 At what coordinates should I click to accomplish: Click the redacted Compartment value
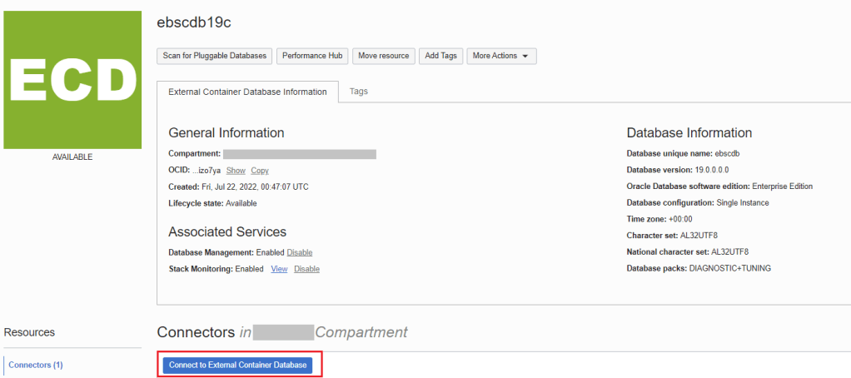(300, 154)
